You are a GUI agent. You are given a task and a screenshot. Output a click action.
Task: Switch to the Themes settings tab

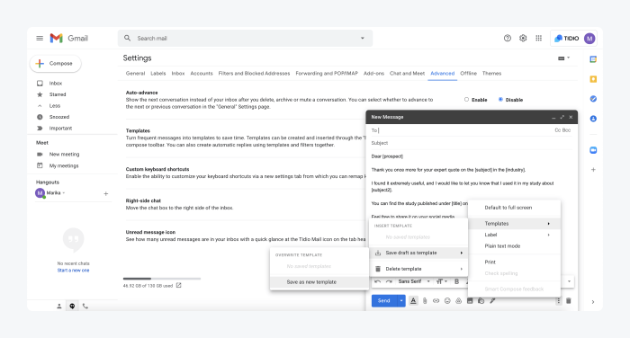pyautogui.click(x=491, y=74)
